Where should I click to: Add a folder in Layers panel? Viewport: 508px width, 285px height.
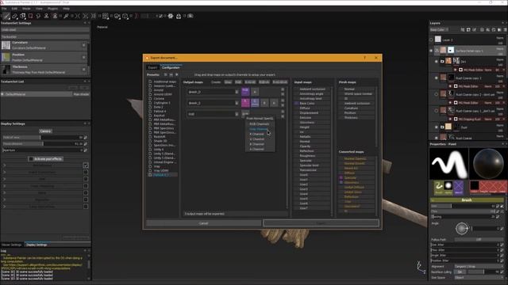tap(499, 30)
